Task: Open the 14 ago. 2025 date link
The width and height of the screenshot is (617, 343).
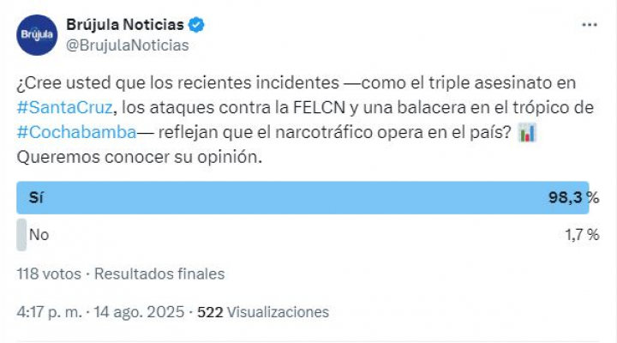Action: [x=139, y=312]
